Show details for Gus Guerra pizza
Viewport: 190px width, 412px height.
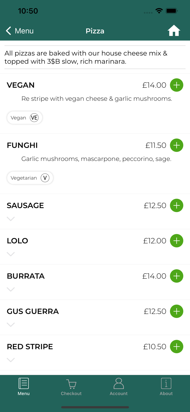pos(11,325)
